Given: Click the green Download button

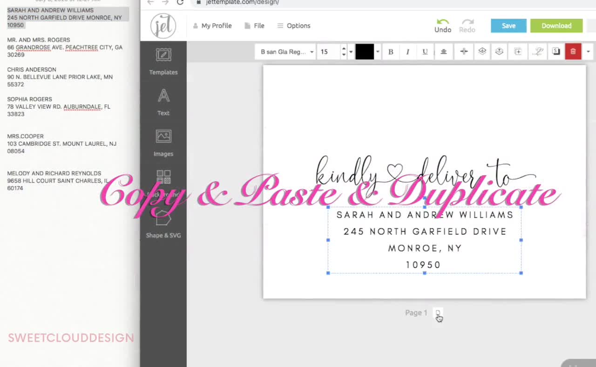Looking at the screenshot, I should [x=556, y=26].
